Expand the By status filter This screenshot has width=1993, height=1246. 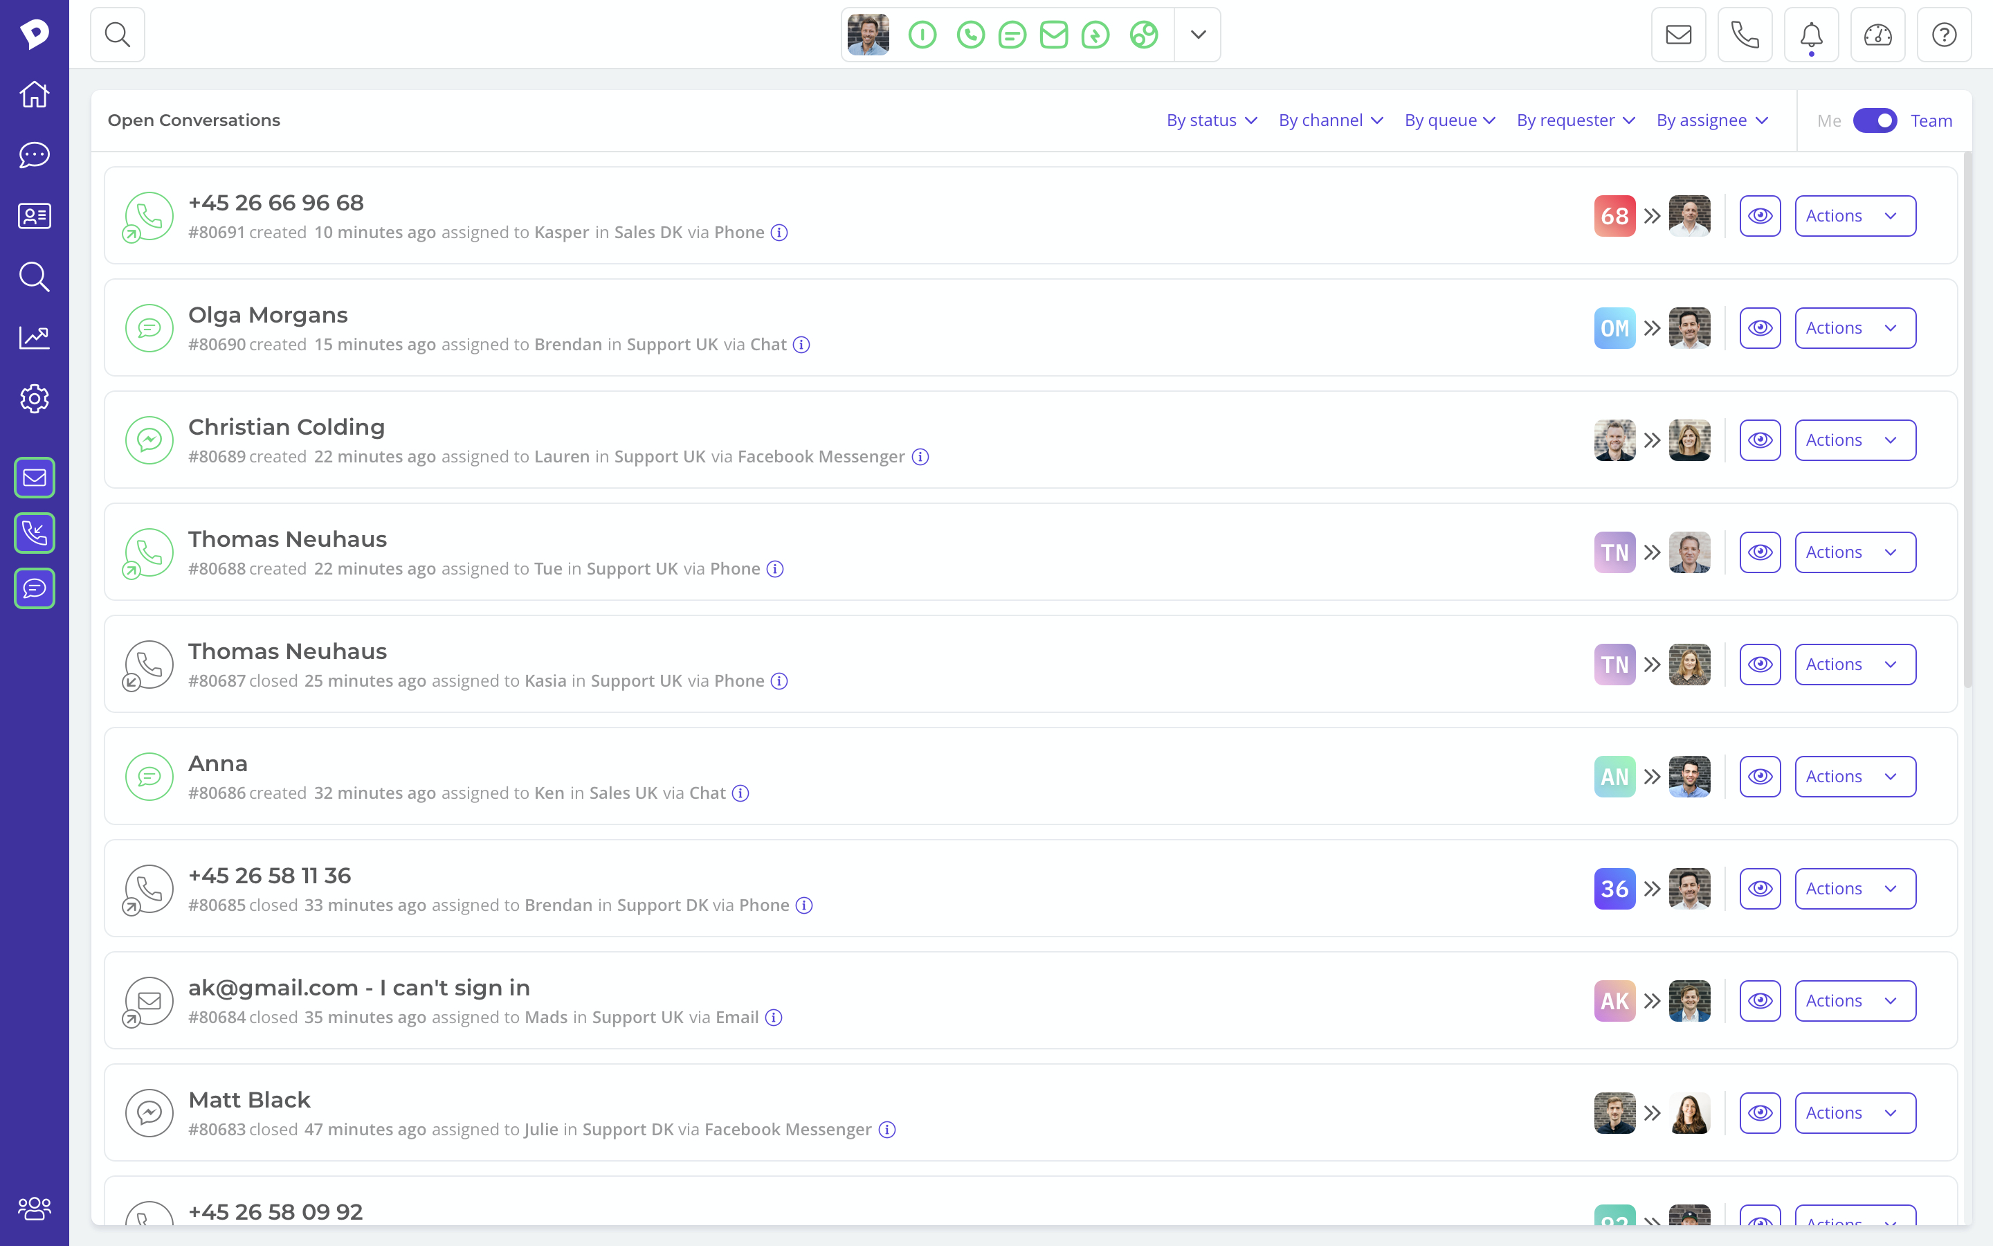[x=1212, y=120]
